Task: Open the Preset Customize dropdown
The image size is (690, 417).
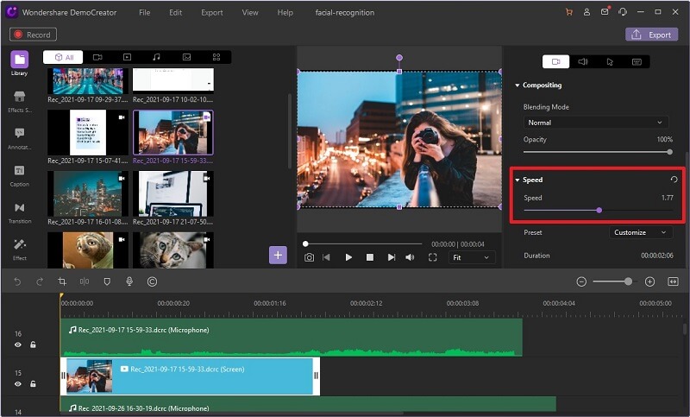Action: click(x=641, y=232)
